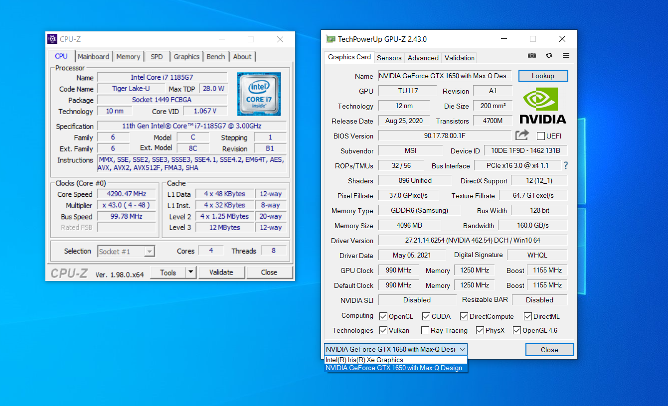Viewport: 668px width, 406px height.
Task: Toggle the OpenCL checkbox
Action: tap(383, 316)
